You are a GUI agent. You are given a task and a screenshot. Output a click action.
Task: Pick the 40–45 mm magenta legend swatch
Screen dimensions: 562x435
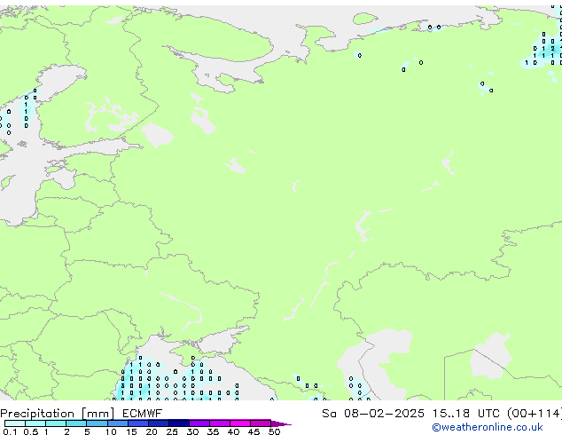click(x=240, y=423)
